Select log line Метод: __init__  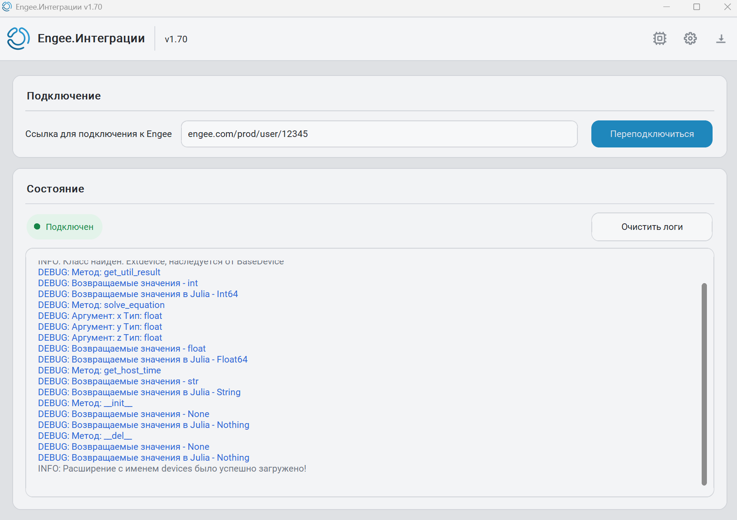coord(85,403)
